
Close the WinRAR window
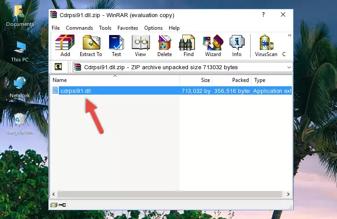click(x=283, y=14)
